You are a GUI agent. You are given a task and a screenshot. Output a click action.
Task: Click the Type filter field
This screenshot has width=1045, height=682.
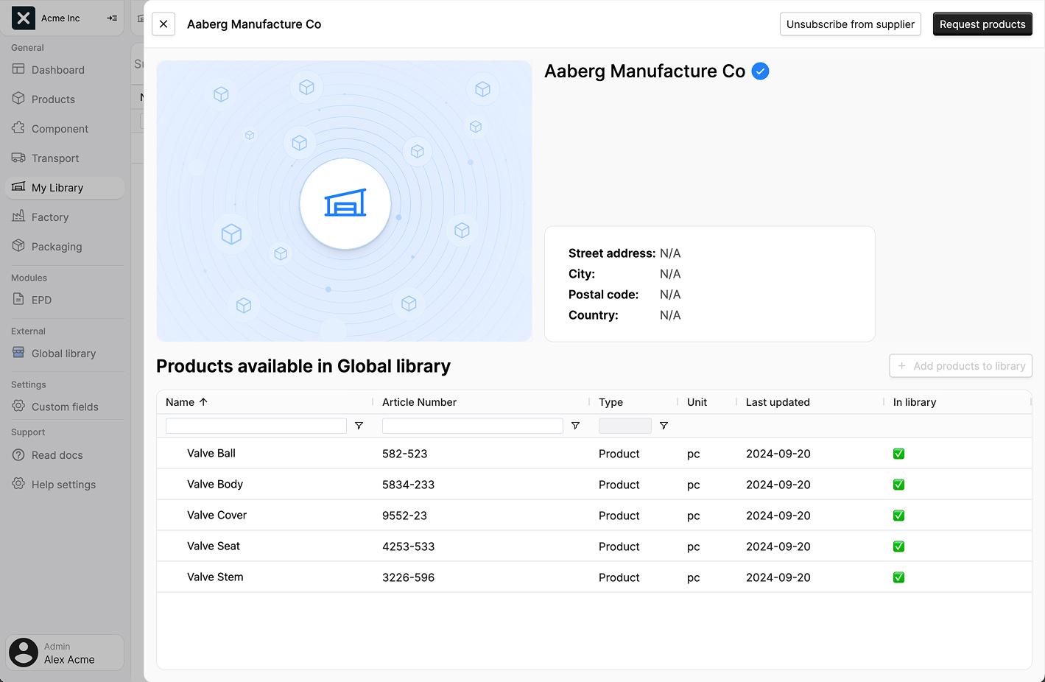625,426
